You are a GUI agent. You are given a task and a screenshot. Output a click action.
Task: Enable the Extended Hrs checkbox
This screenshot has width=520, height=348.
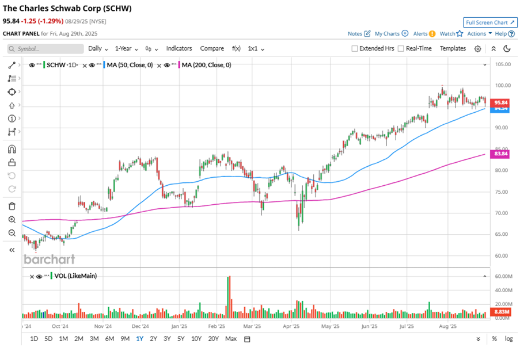[355, 49]
